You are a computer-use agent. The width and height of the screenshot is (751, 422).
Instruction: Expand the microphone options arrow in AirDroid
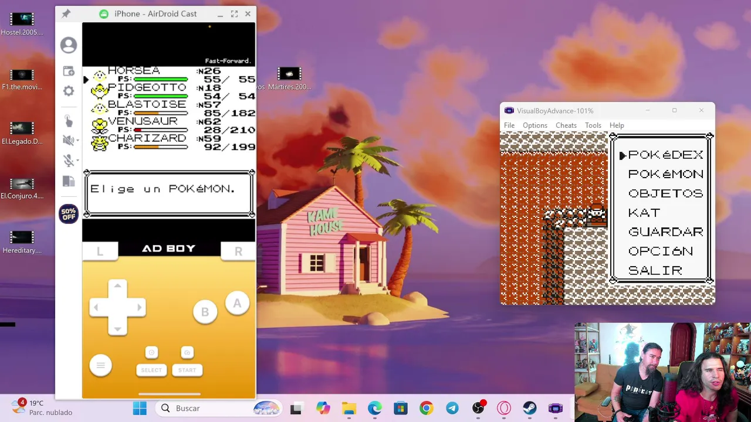tap(77, 161)
